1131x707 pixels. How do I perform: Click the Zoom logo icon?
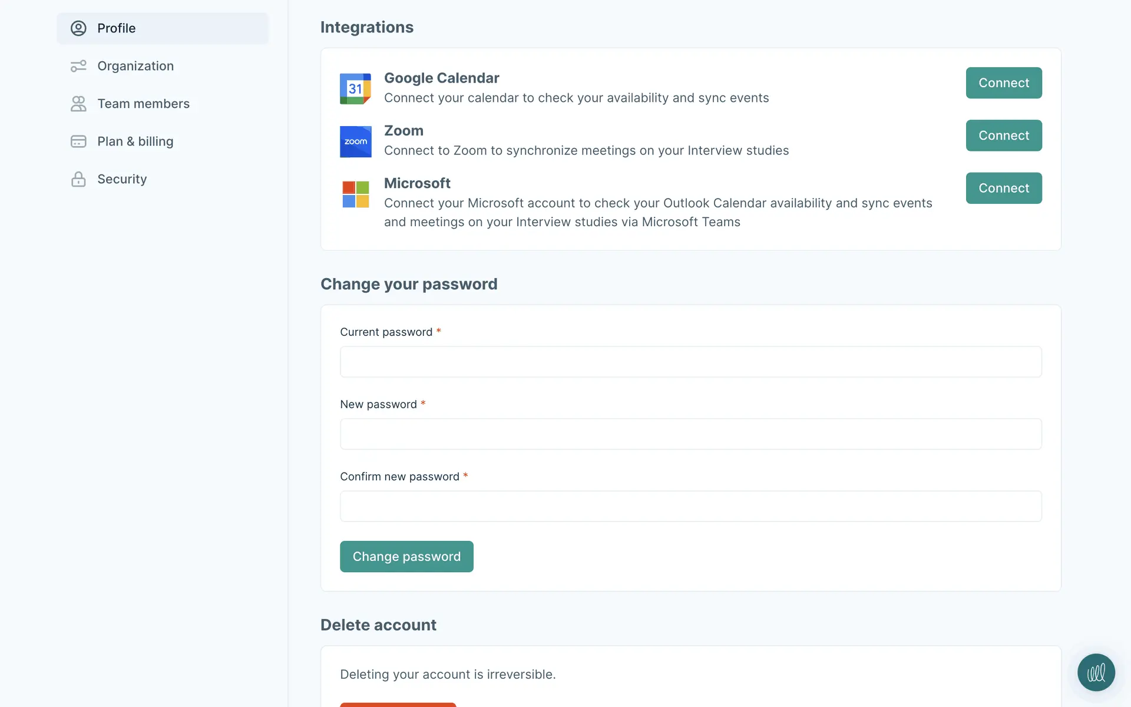(355, 141)
